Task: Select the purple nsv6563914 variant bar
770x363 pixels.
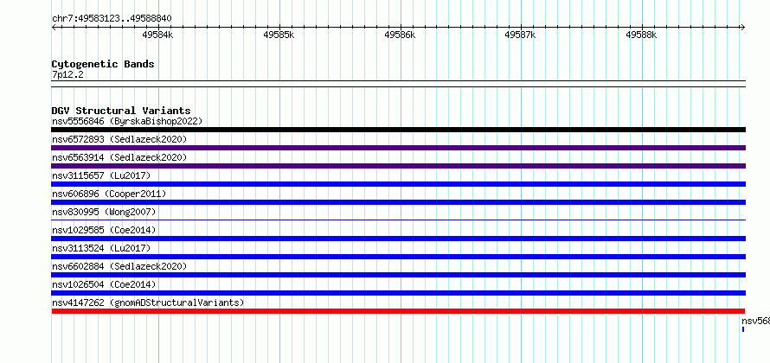Action: coord(398,166)
